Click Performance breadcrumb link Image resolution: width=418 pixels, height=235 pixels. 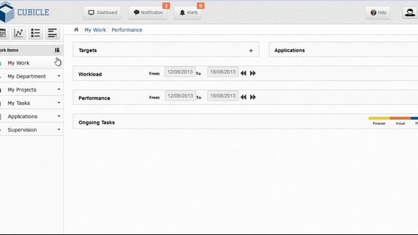pos(127,30)
